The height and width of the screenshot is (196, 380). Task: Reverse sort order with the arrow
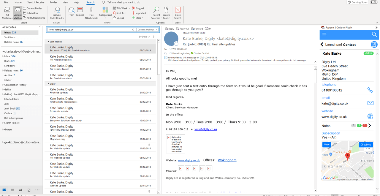pos(153,37)
